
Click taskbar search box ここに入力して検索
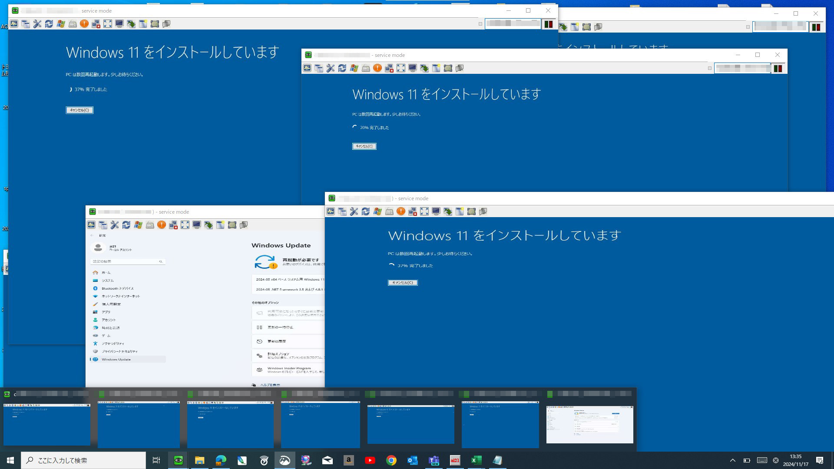pos(83,460)
